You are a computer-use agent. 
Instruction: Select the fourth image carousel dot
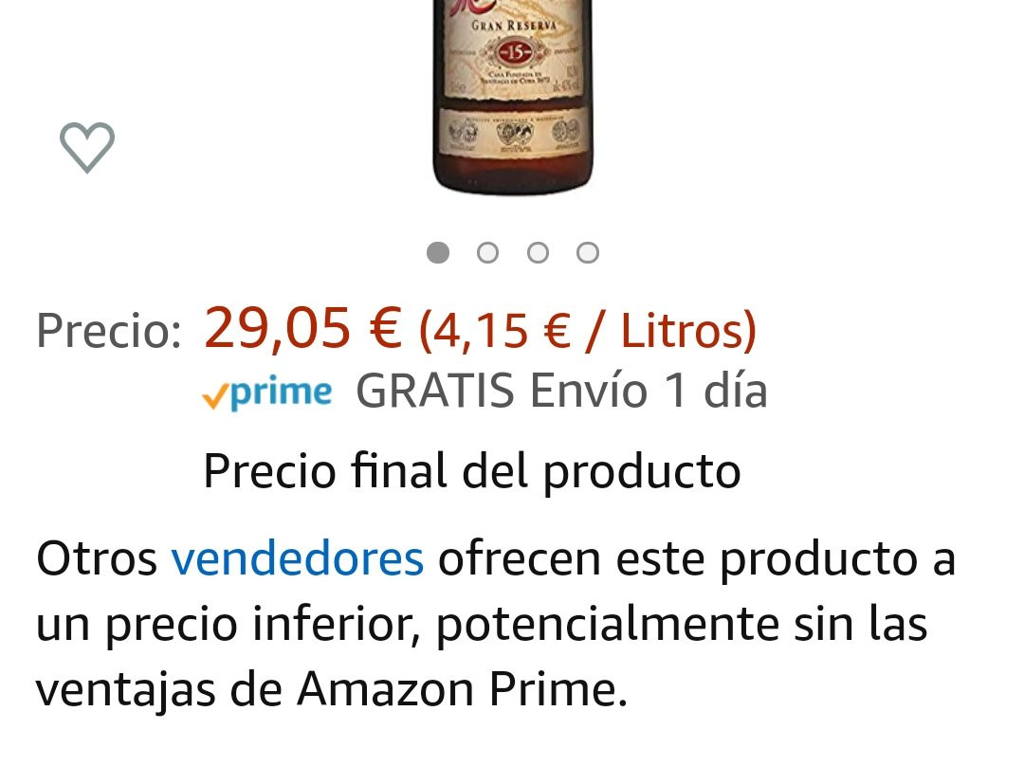point(588,253)
